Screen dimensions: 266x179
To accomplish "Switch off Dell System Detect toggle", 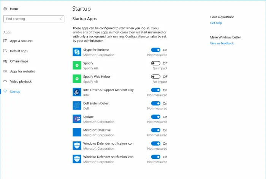I will (156, 103).
